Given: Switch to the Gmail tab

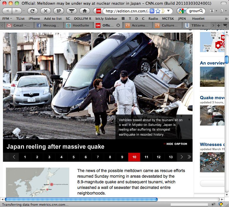Looking at the screenshot, I should pyautogui.click(x=19, y=25).
